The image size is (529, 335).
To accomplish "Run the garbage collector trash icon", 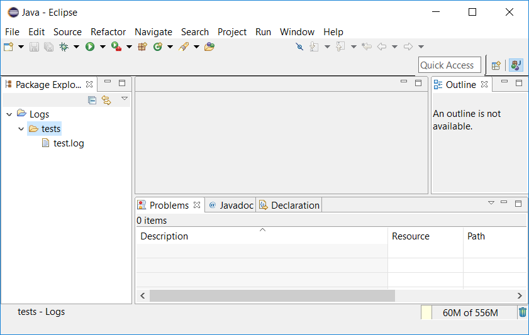I will coord(523,312).
